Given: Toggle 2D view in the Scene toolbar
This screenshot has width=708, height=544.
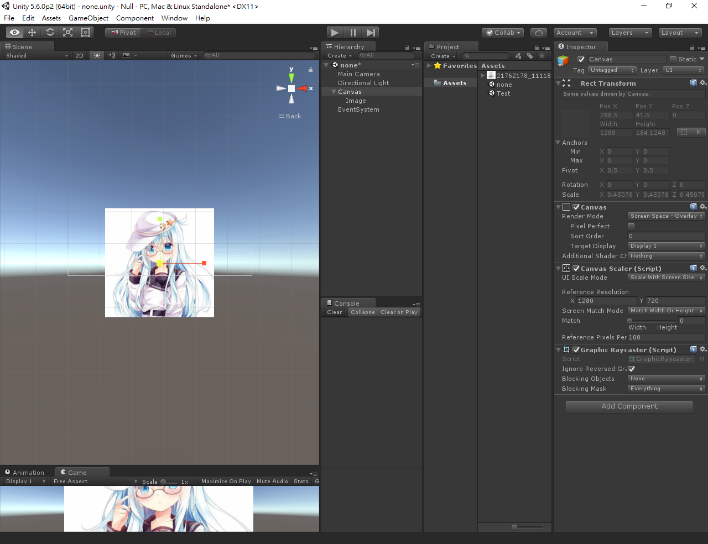Looking at the screenshot, I should pyautogui.click(x=79, y=55).
